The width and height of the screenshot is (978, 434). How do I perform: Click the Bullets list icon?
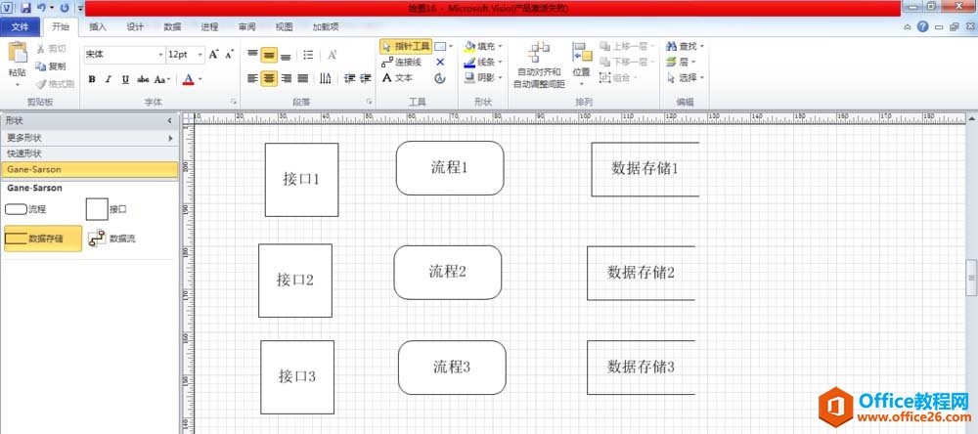pos(308,55)
